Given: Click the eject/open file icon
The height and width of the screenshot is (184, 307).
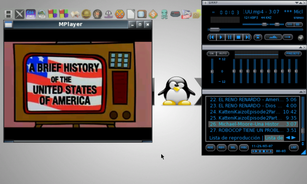Looking at the screenshot, I should click(x=258, y=37).
